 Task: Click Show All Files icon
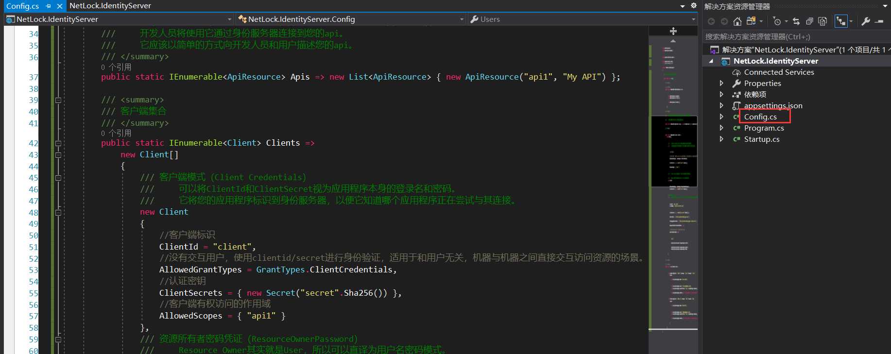click(822, 21)
